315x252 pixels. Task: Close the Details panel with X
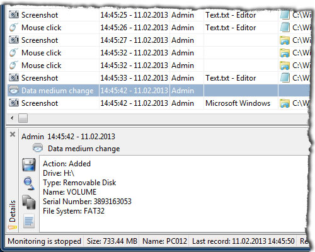coord(13,134)
